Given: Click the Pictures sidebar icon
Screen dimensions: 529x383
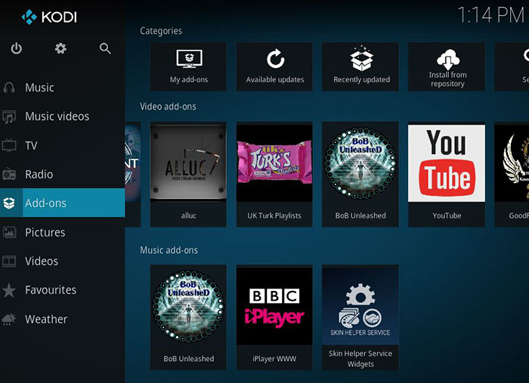Looking at the screenshot, I should (9, 233).
